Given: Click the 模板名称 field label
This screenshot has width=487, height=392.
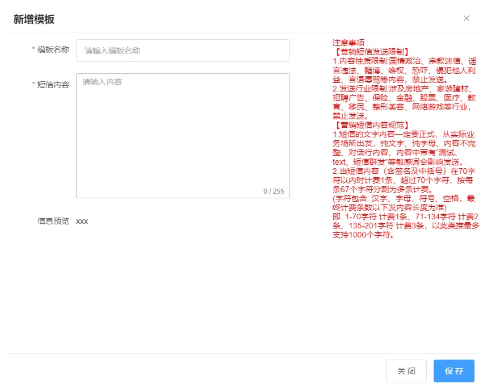Looking at the screenshot, I should pos(53,49).
